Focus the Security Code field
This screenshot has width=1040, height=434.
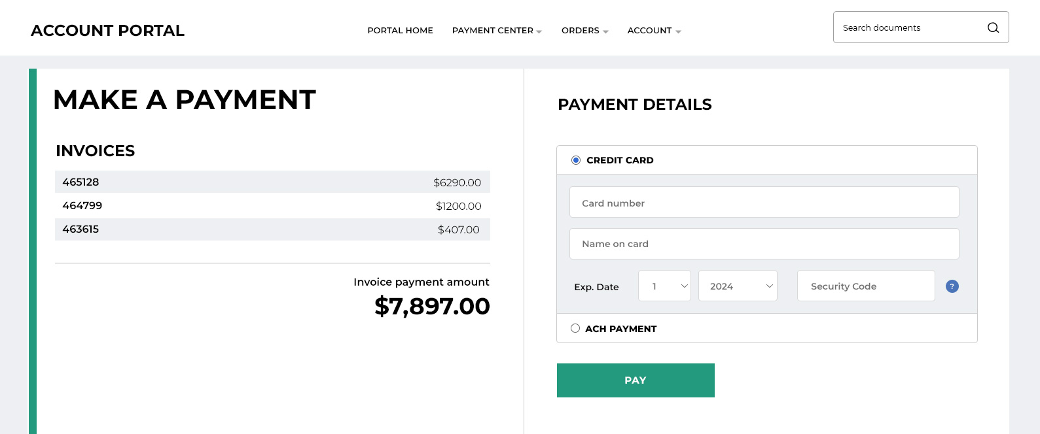click(x=866, y=286)
